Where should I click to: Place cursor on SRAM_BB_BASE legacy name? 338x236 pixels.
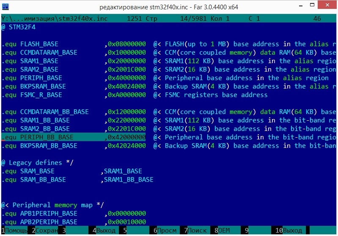click(x=43, y=179)
